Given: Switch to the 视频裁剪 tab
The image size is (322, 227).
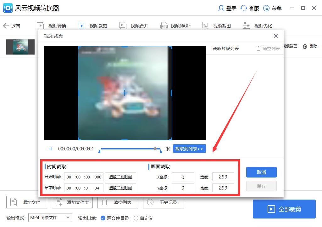Looking at the screenshot, I should pyautogui.click(x=99, y=26).
